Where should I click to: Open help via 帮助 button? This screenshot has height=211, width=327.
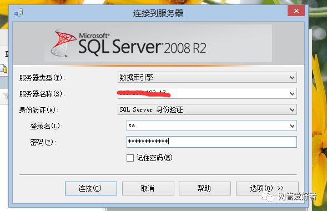pos(205,188)
